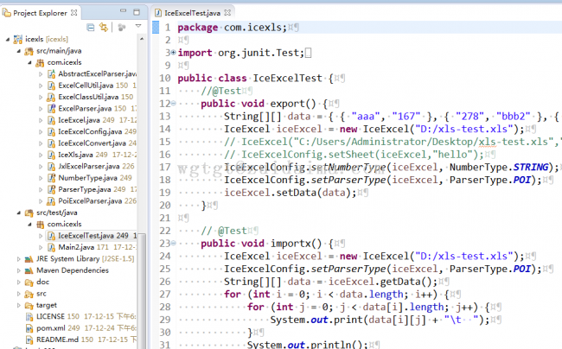
Task: Collapse the src/main/java source folder
Action: (x=8, y=51)
